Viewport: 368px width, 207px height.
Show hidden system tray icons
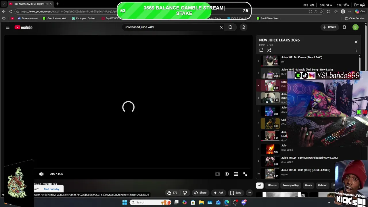tap(329, 202)
